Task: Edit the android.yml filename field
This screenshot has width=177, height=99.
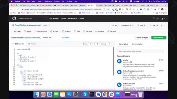Action: (51, 38)
